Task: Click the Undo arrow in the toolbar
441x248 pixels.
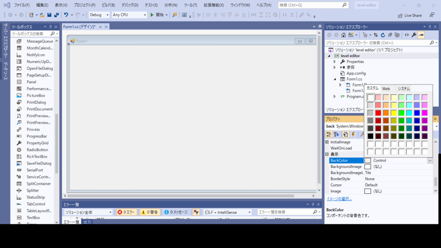Action: point(66,15)
